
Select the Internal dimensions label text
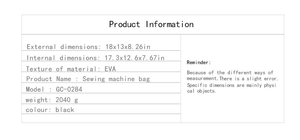[x=63, y=58]
